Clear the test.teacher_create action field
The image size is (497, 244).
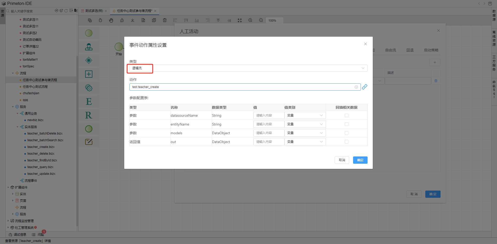(356, 87)
